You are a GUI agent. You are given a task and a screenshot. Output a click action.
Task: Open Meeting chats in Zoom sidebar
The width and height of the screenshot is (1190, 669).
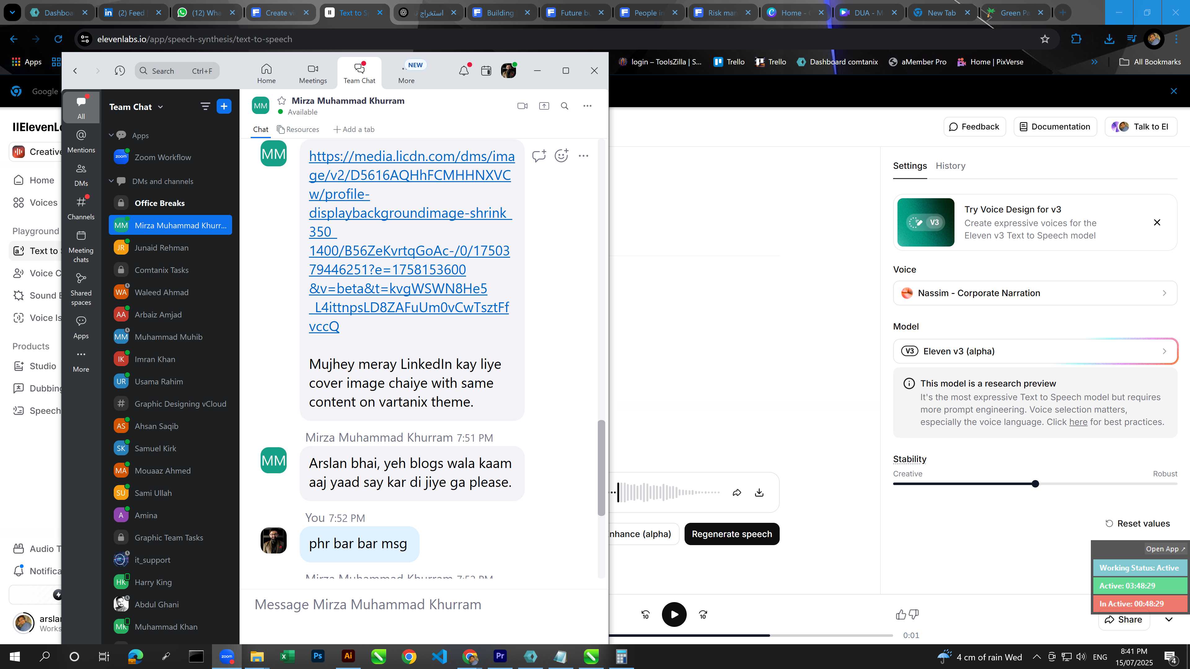(x=81, y=247)
